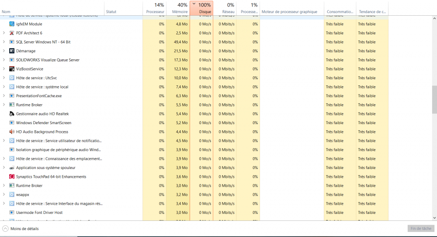Screen dimensions: 437x237
Task: Expand Application sous-système spouleur
Action: point(3,168)
